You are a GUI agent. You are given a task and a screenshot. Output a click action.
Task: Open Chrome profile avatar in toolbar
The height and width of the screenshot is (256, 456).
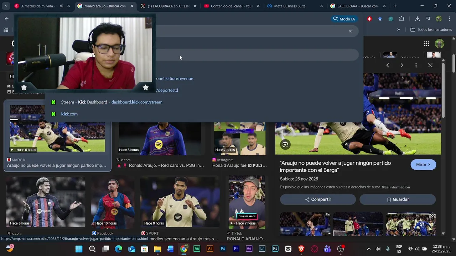439,19
